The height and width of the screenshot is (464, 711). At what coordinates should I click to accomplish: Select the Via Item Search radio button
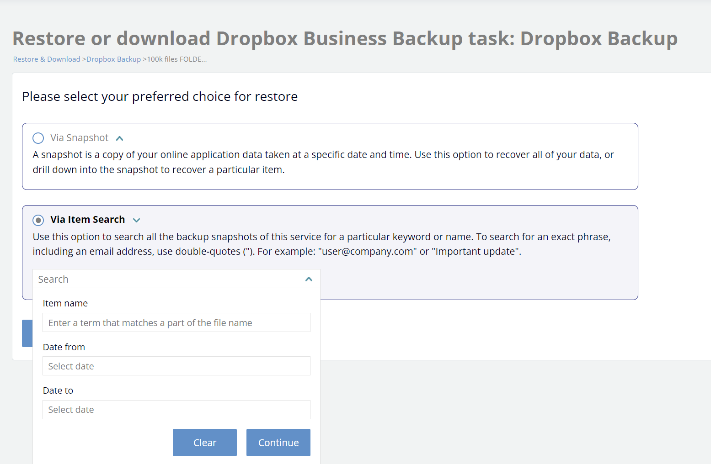tap(38, 220)
